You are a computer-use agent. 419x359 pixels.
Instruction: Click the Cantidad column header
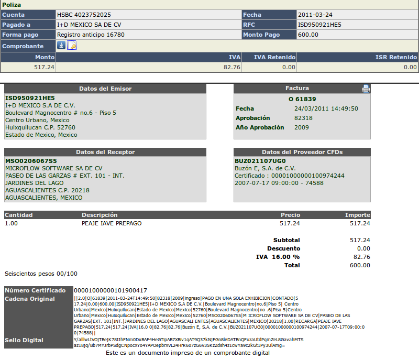click(19, 215)
